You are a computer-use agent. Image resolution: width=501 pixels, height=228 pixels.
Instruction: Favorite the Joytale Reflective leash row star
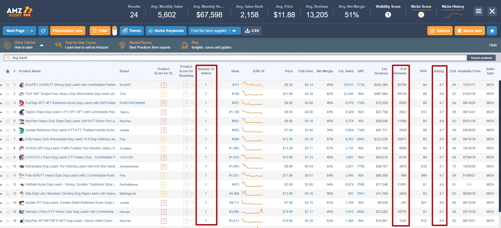tap(8, 130)
